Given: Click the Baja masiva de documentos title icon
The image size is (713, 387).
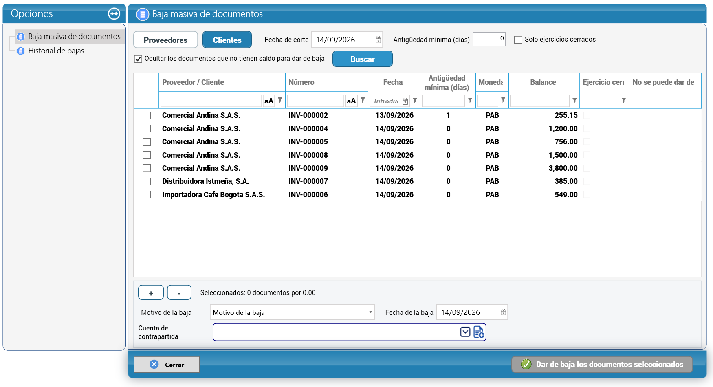Looking at the screenshot, I should click(143, 14).
